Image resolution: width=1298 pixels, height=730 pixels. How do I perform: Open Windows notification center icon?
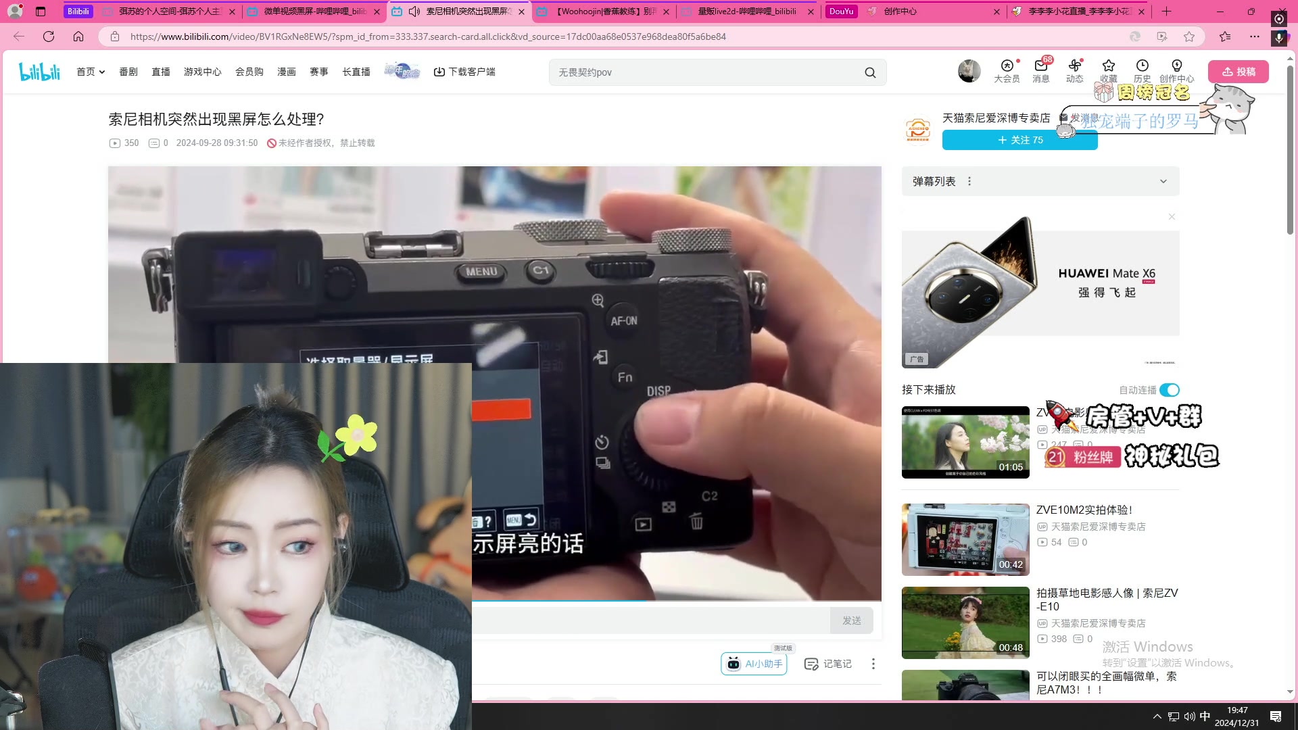(x=1276, y=716)
